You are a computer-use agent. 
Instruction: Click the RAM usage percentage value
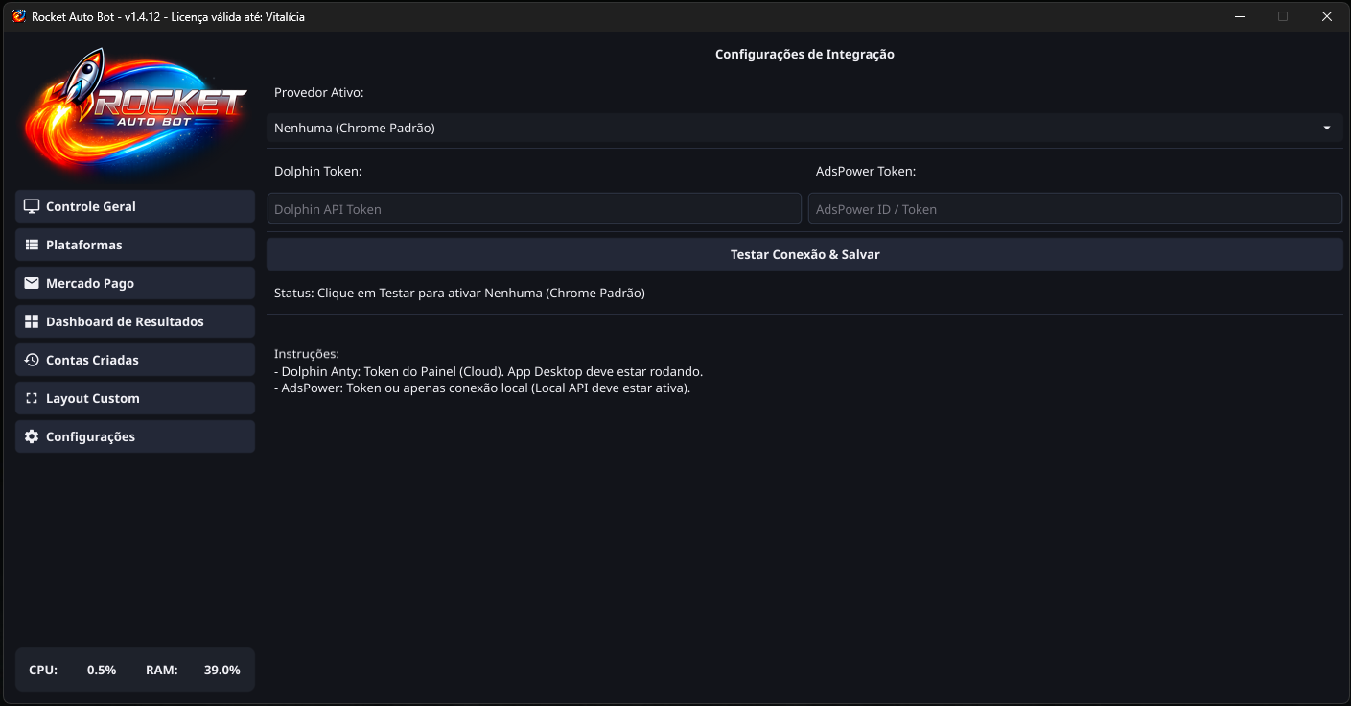click(x=221, y=670)
